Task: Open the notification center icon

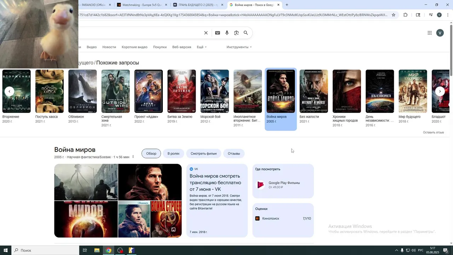Action: click(446, 250)
